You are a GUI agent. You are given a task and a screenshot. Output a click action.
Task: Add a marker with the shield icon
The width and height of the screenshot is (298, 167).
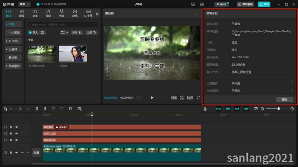pos(70,109)
